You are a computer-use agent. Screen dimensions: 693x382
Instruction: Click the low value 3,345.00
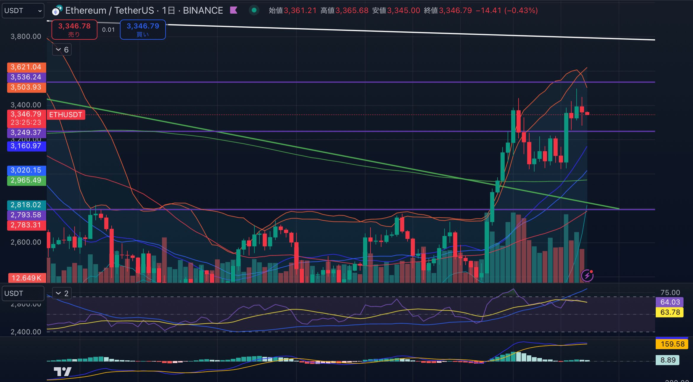(x=404, y=10)
